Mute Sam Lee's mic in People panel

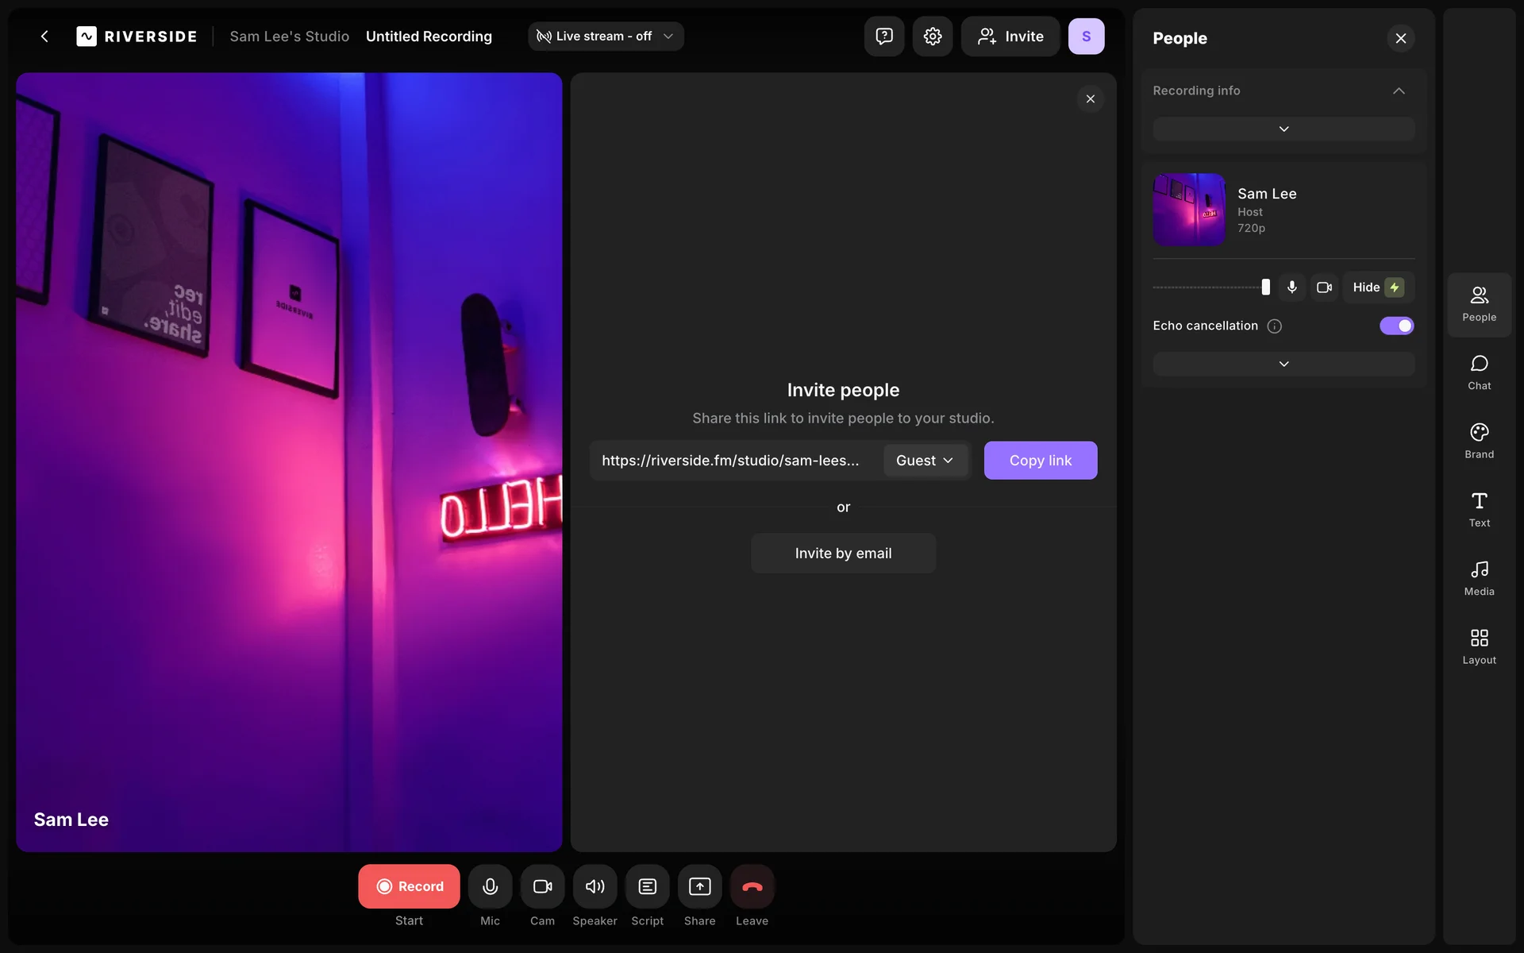click(1291, 287)
